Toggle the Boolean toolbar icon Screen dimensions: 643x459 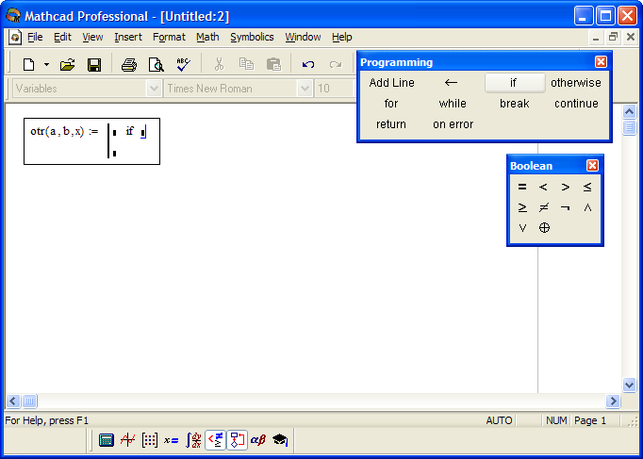[x=215, y=440]
